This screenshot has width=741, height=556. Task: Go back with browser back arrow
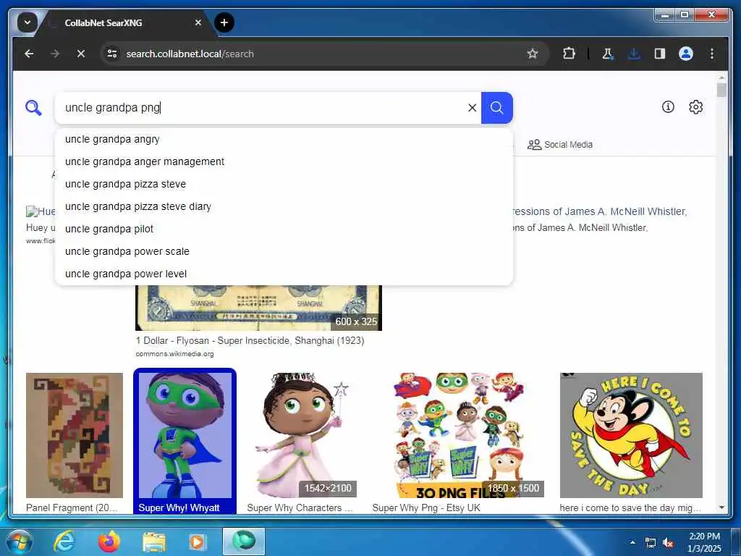[29, 54]
